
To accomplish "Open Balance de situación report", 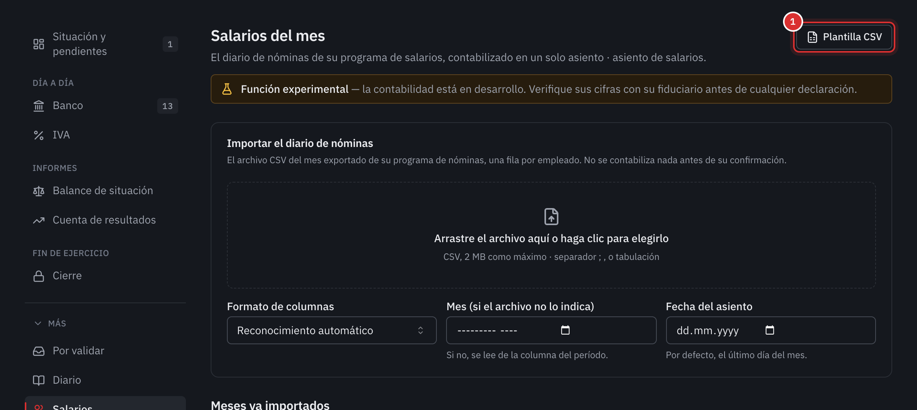I will pyautogui.click(x=105, y=191).
